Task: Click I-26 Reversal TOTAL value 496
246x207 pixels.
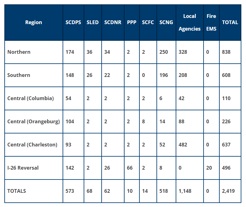Action: 226,168
